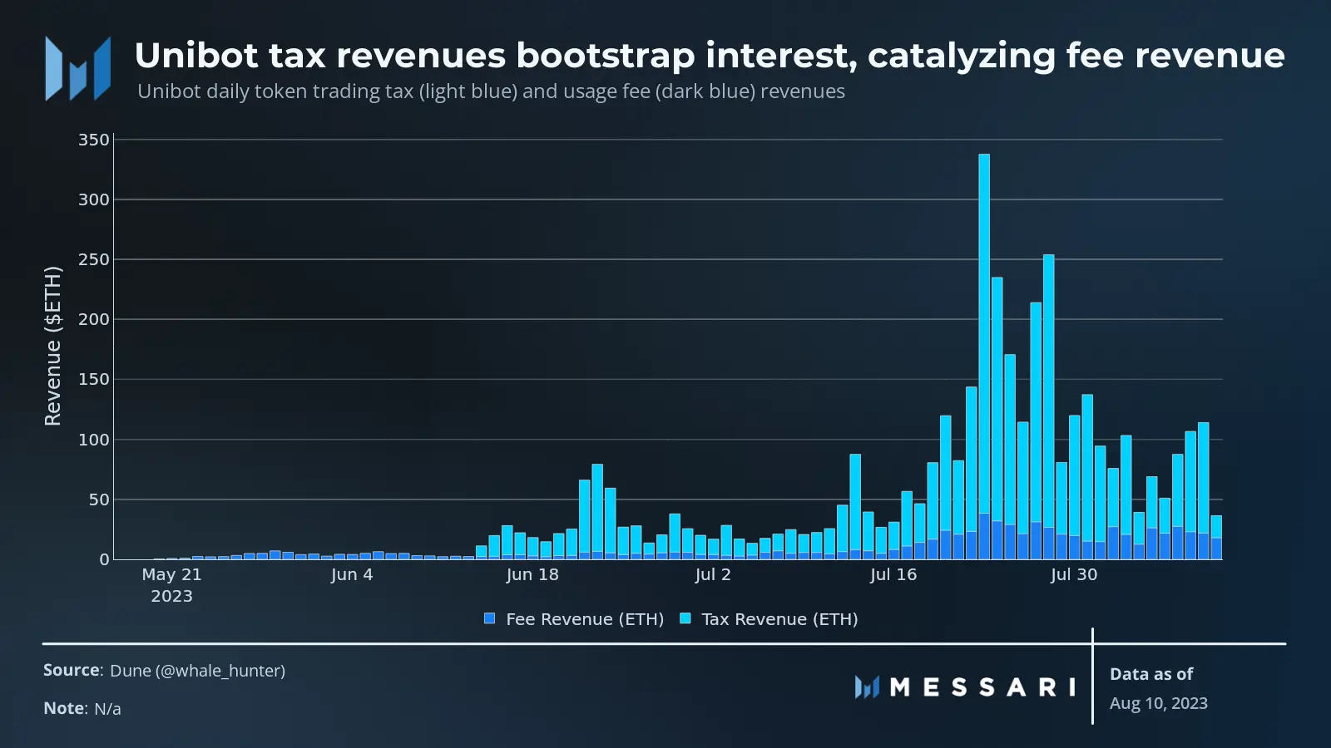
Task: Click the May 21 2023 x-axis label
Action: pos(171,585)
